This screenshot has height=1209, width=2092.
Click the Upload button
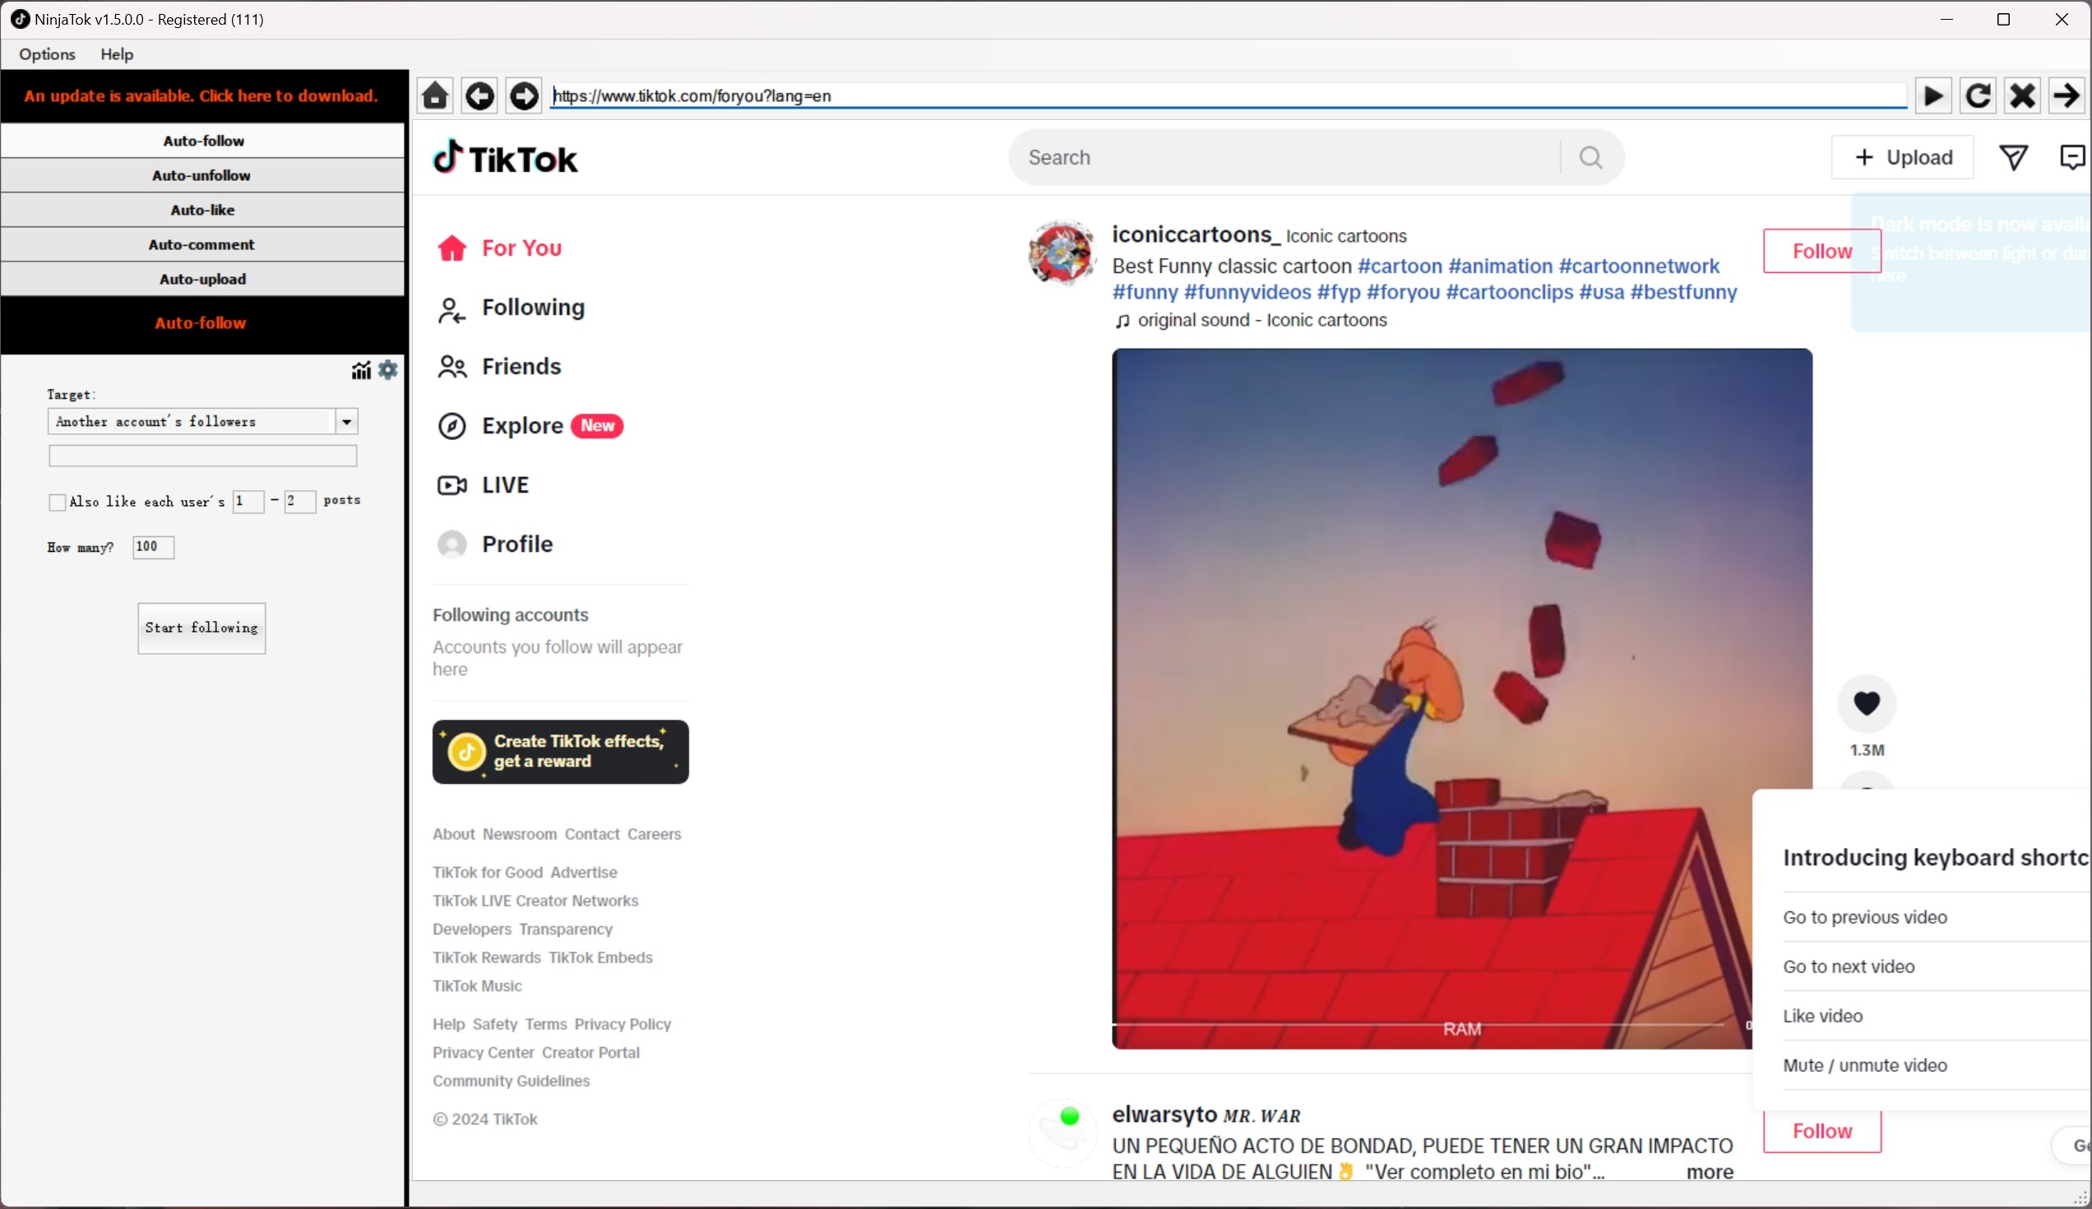tap(1903, 157)
